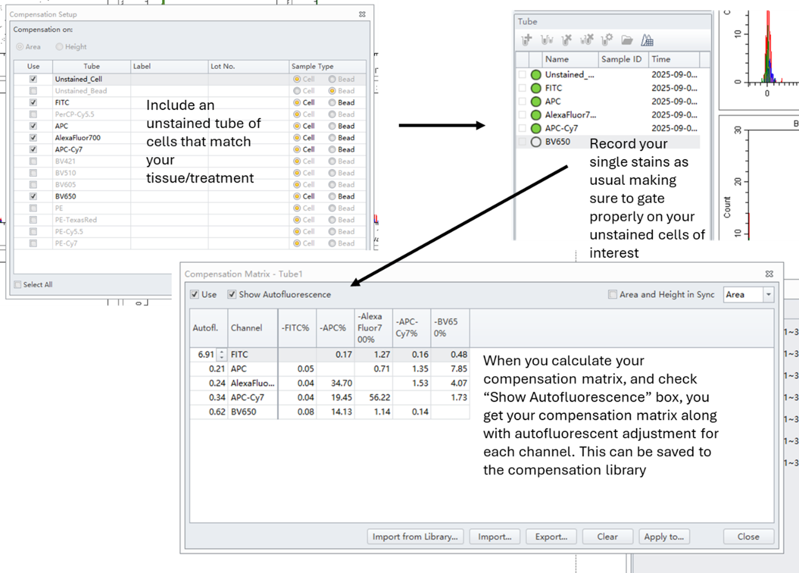Select Bead radio for APC row

pyautogui.click(x=332, y=126)
